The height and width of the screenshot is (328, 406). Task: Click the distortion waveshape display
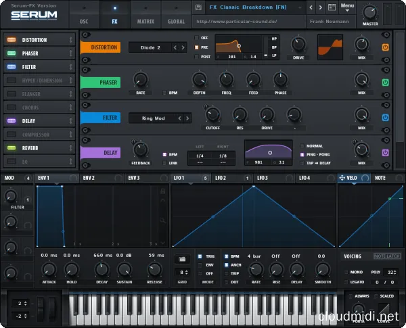tap(330, 47)
